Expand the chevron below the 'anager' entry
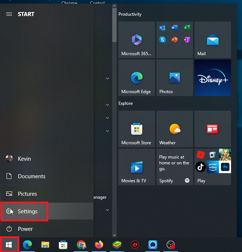Image resolution: width=242 pixels, height=252 pixels. pyautogui.click(x=107, y=210)
